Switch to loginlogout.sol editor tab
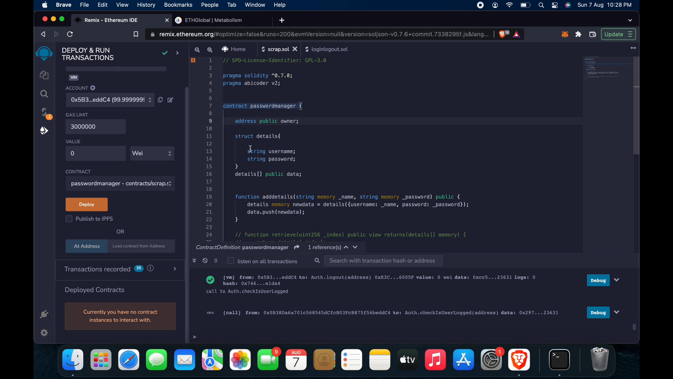Image resolution: width=673 pixels, height=379 pixels. (x=327, y=49)
